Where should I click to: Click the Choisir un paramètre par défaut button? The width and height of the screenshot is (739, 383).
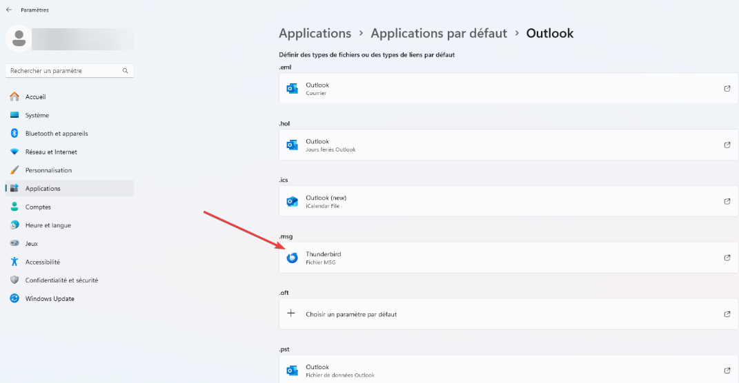[x=509, y=314]
